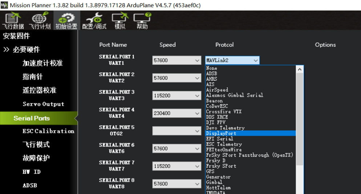Go to 安装固件 install firmware
Screen dimensions: 361x194
(x=16, y=36)
